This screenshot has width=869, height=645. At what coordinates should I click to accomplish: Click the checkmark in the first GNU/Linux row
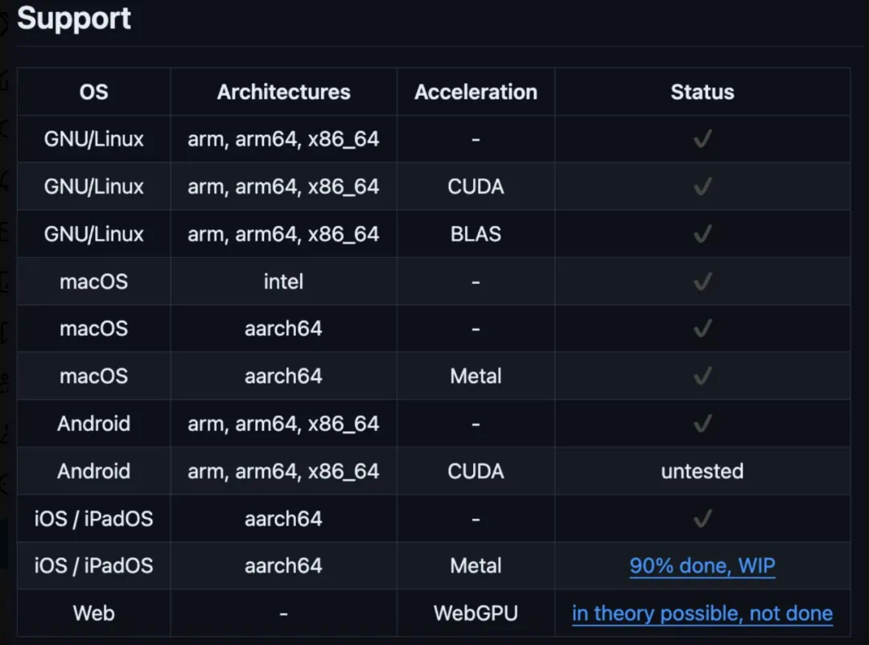click(702, 139)
